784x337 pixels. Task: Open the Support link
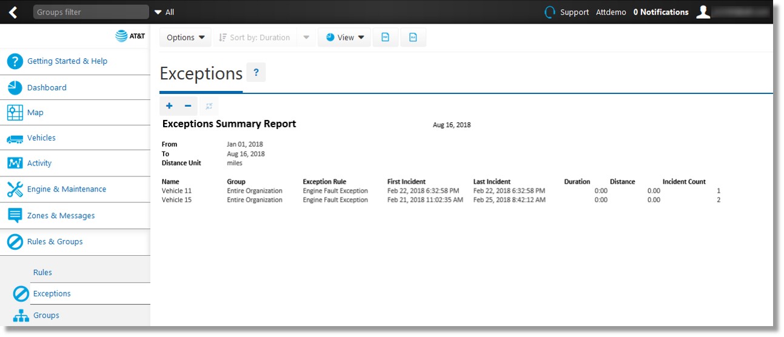coord(574,12)
